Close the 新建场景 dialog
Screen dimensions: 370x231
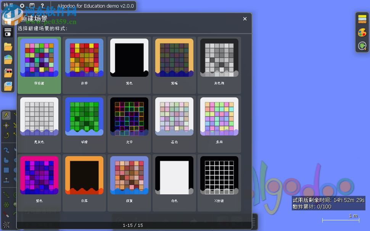245,19
